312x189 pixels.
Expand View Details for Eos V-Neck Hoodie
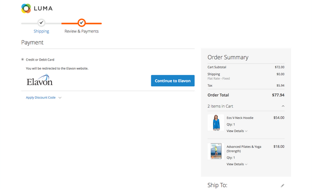click(237, 131)
